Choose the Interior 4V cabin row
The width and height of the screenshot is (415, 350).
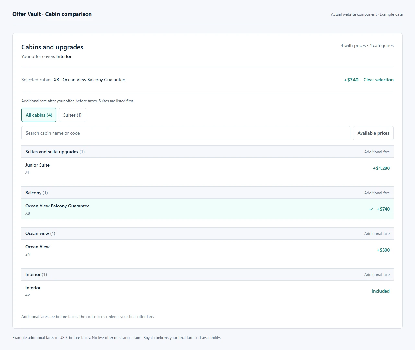207,291
